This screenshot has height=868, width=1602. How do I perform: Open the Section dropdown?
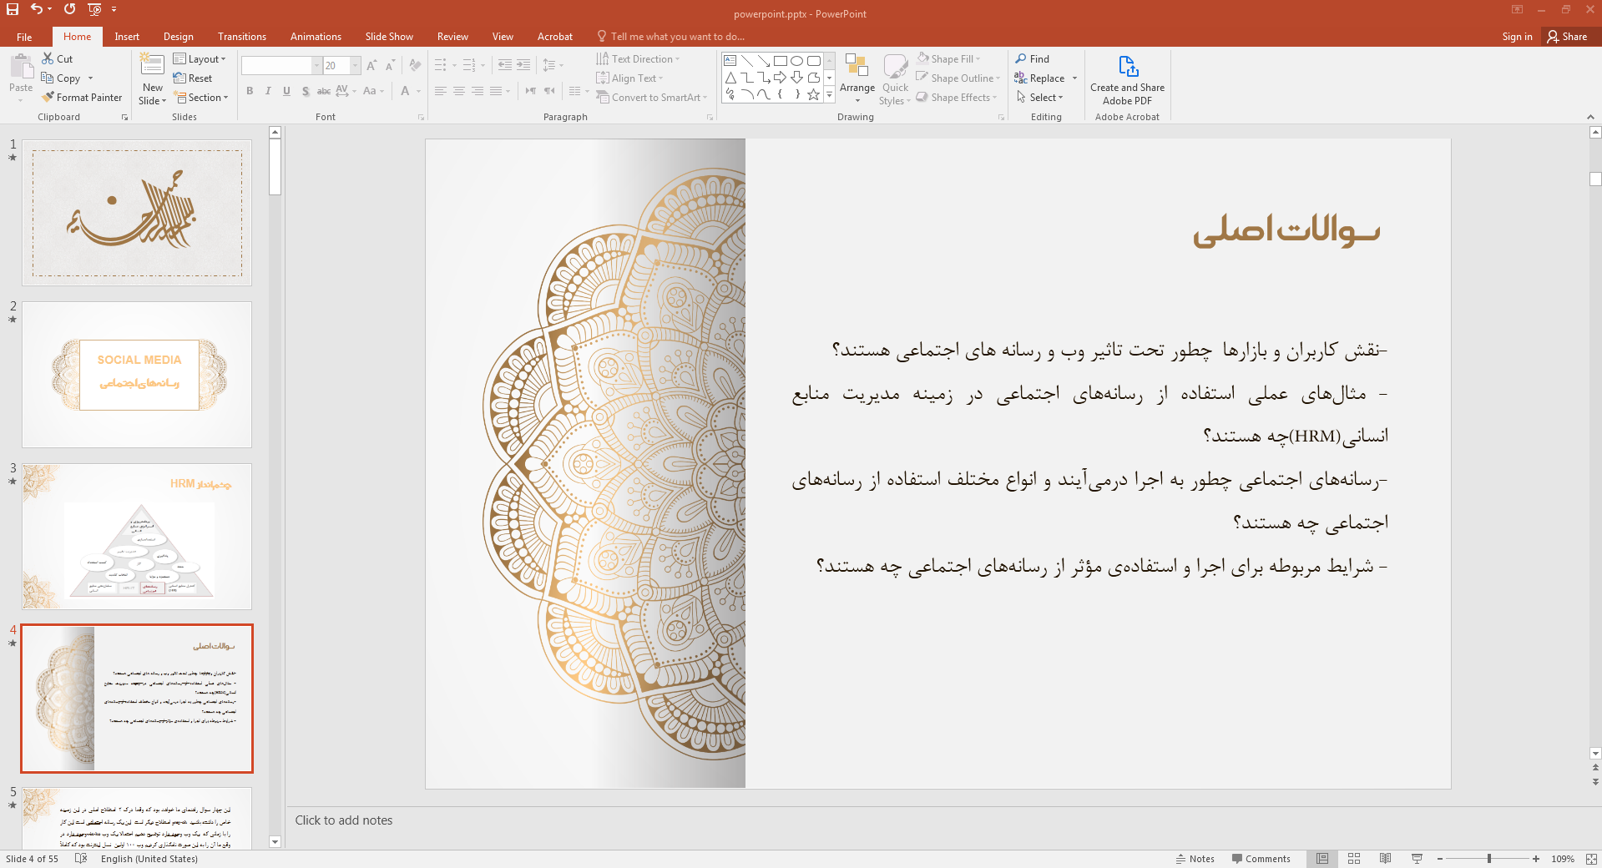(200, 98)
